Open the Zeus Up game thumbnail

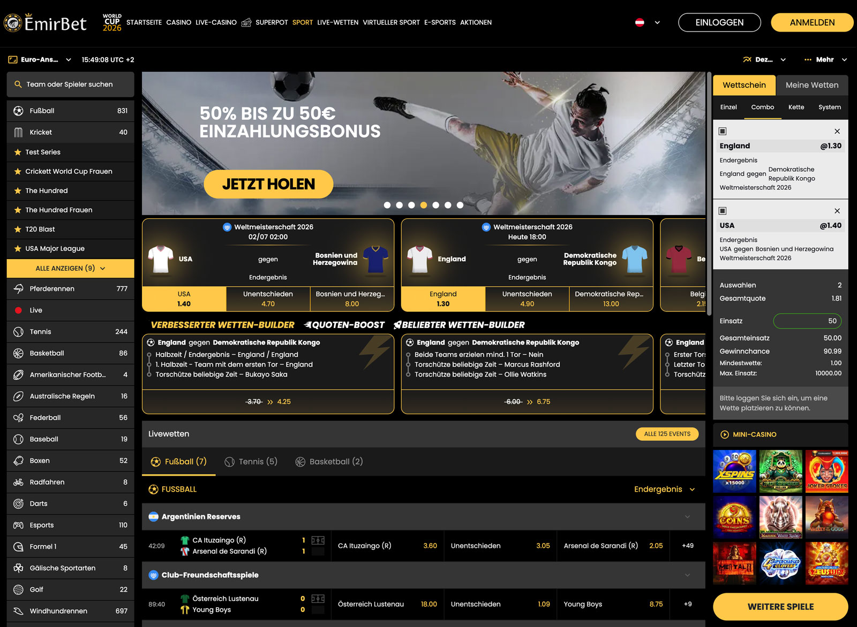826,563
